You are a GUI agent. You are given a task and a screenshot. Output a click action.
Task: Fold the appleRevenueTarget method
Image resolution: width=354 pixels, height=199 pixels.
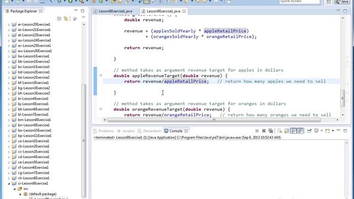click(x=101, y=75)
